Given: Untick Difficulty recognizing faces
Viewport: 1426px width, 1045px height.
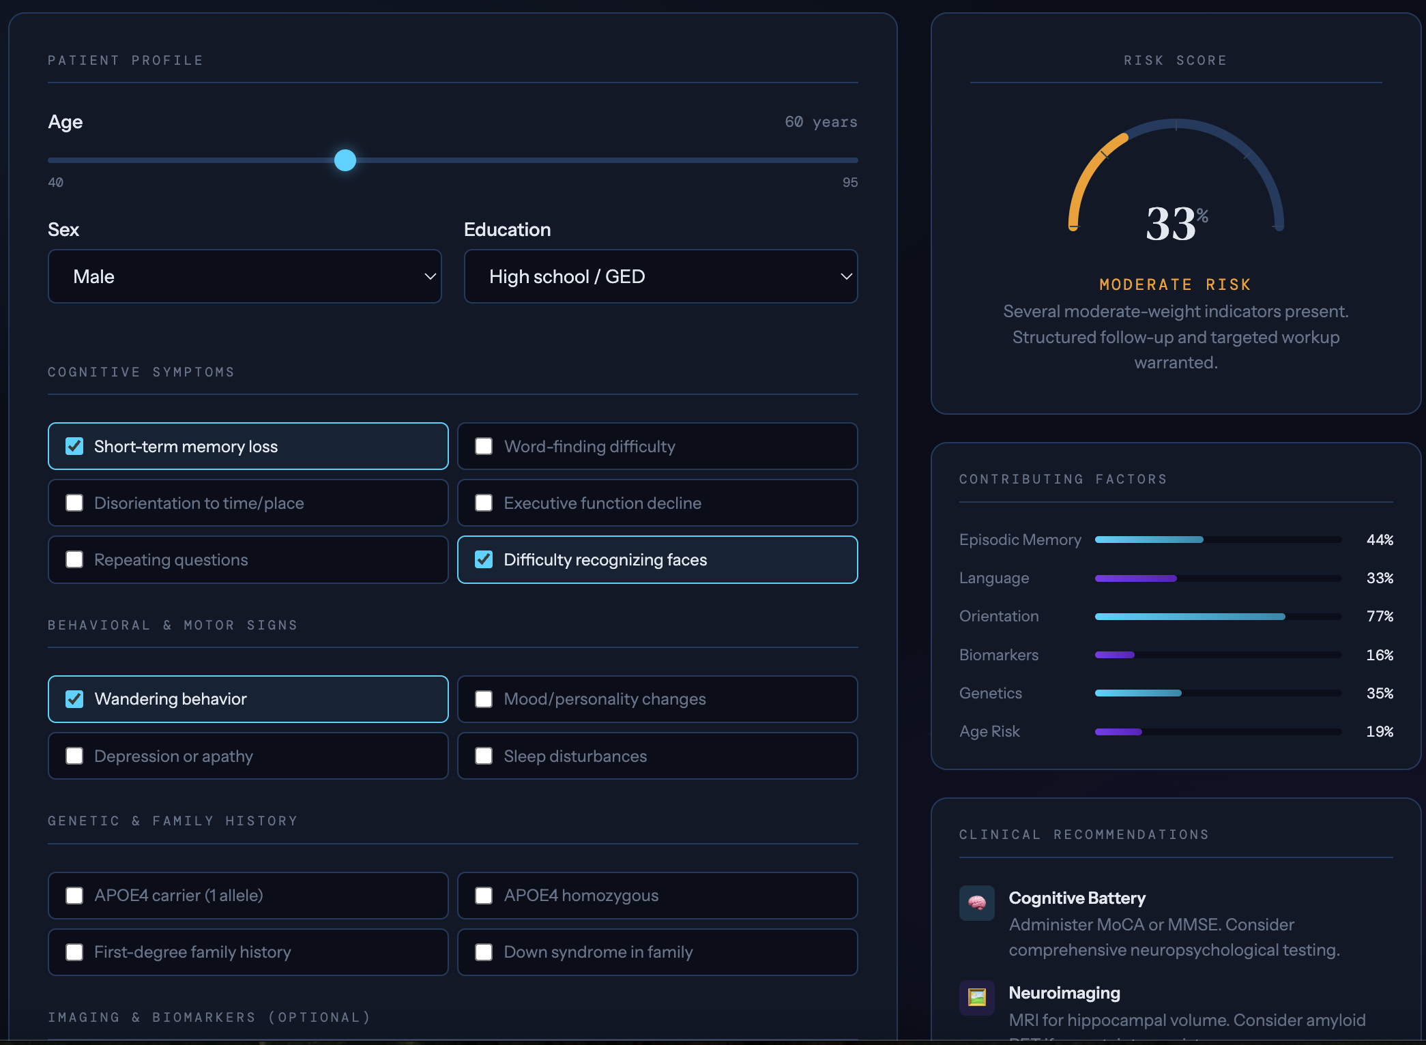Looking at the screenshot, I should coord(484,559).
